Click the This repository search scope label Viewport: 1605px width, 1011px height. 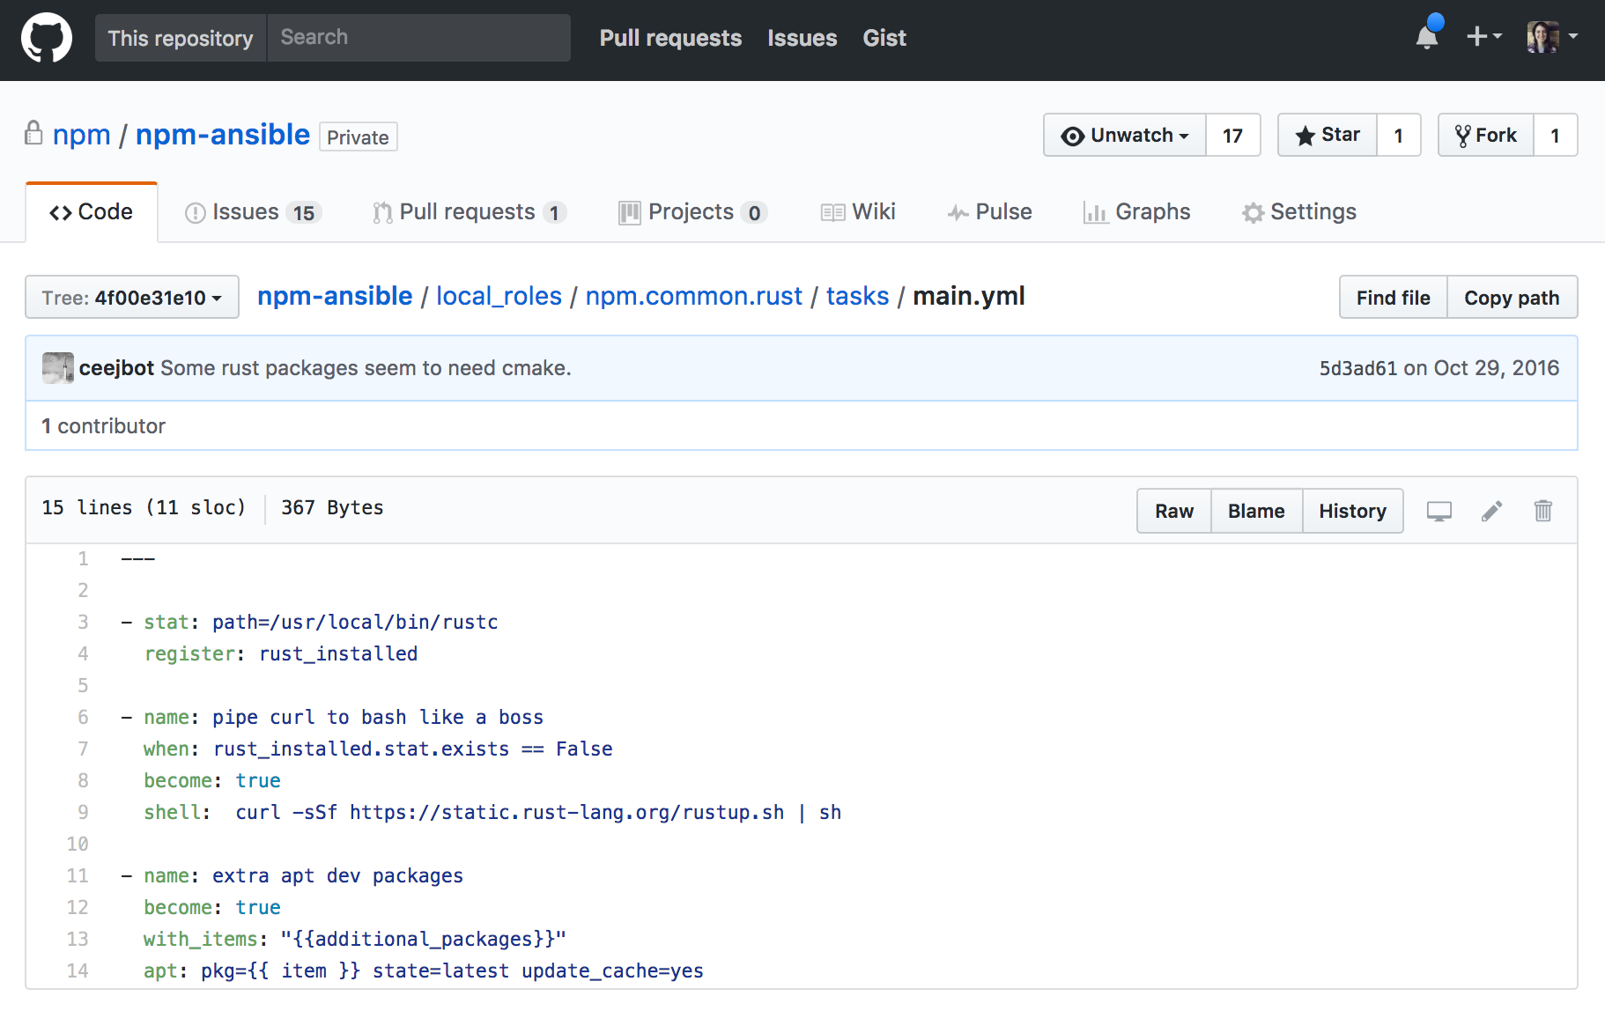tap(181, 38)
